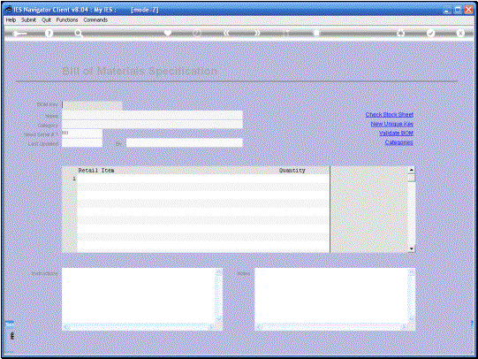
Task: Click the clock icon in the toolbar
Action: pyautogui.click(x=197, y=33)
